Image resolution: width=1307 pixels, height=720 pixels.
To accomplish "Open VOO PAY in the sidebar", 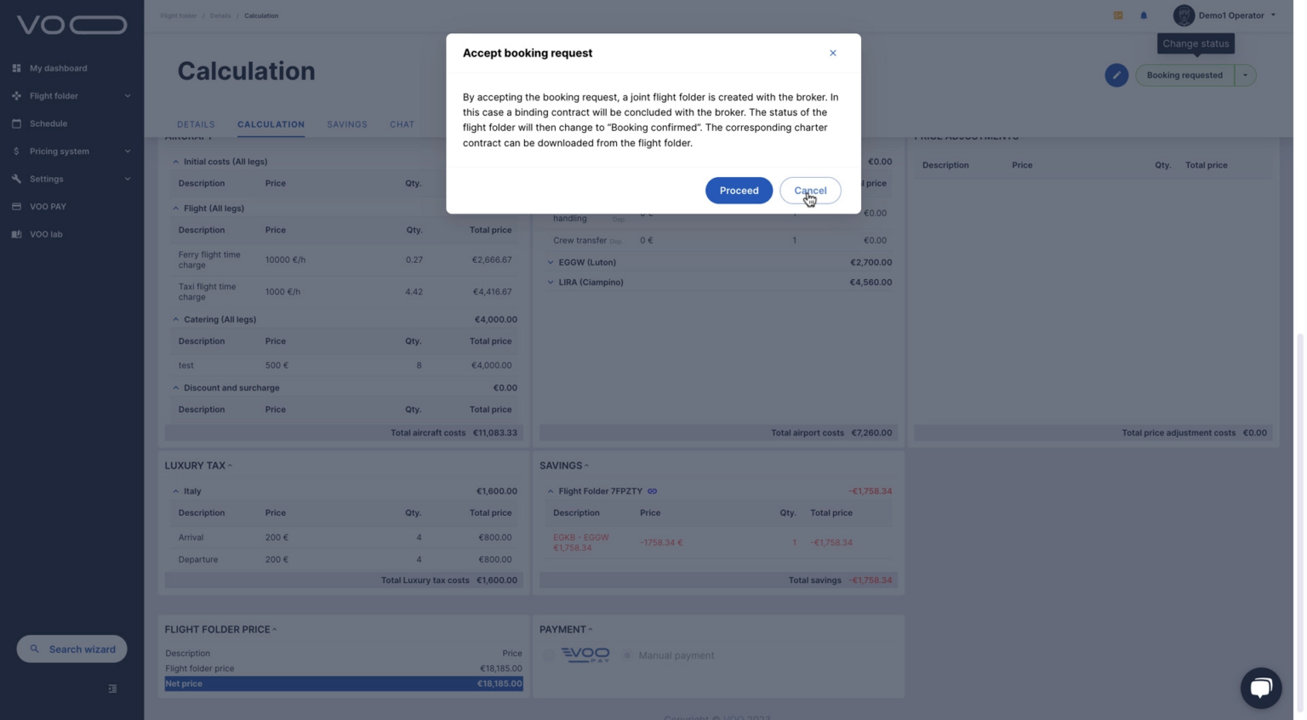I will (48, 207).
